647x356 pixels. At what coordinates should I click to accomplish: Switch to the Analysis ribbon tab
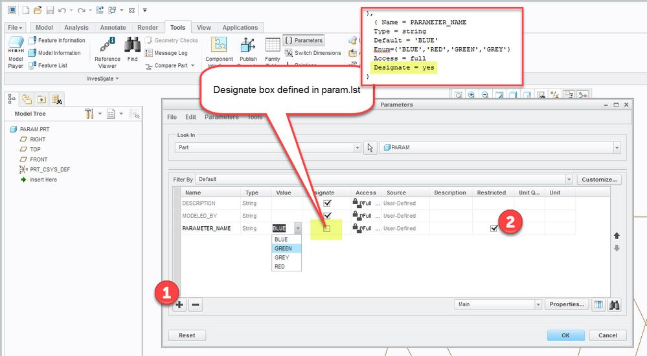click(x=76, y=28)
